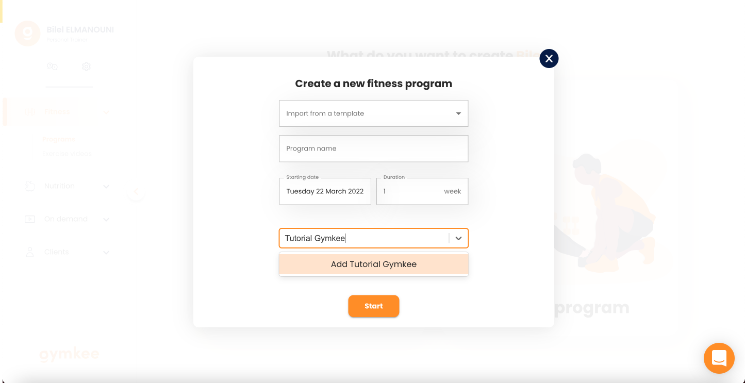Select the Add Tutorial Gymkee option
Screen dimensions: 745x383
pyautogui.click(x=374, y=264)
